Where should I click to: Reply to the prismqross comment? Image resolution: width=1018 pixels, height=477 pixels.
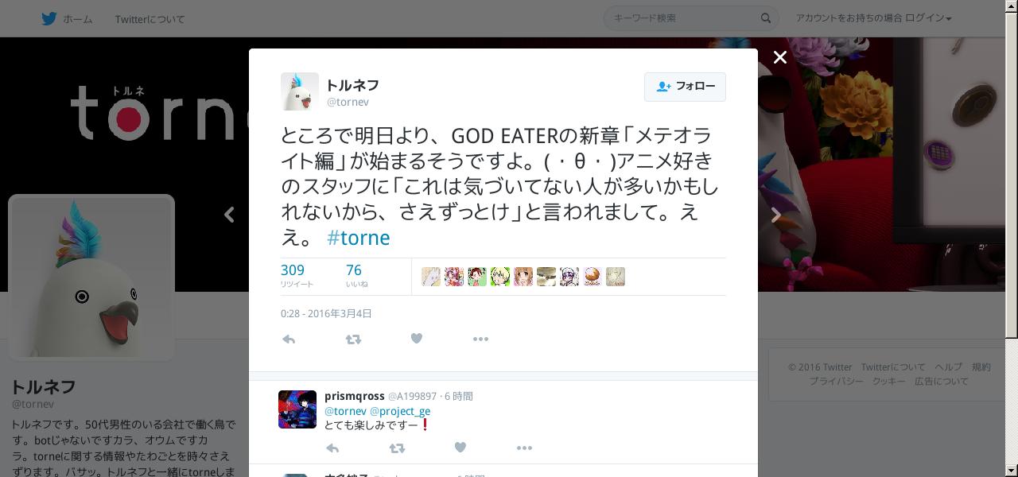point(332,448)
